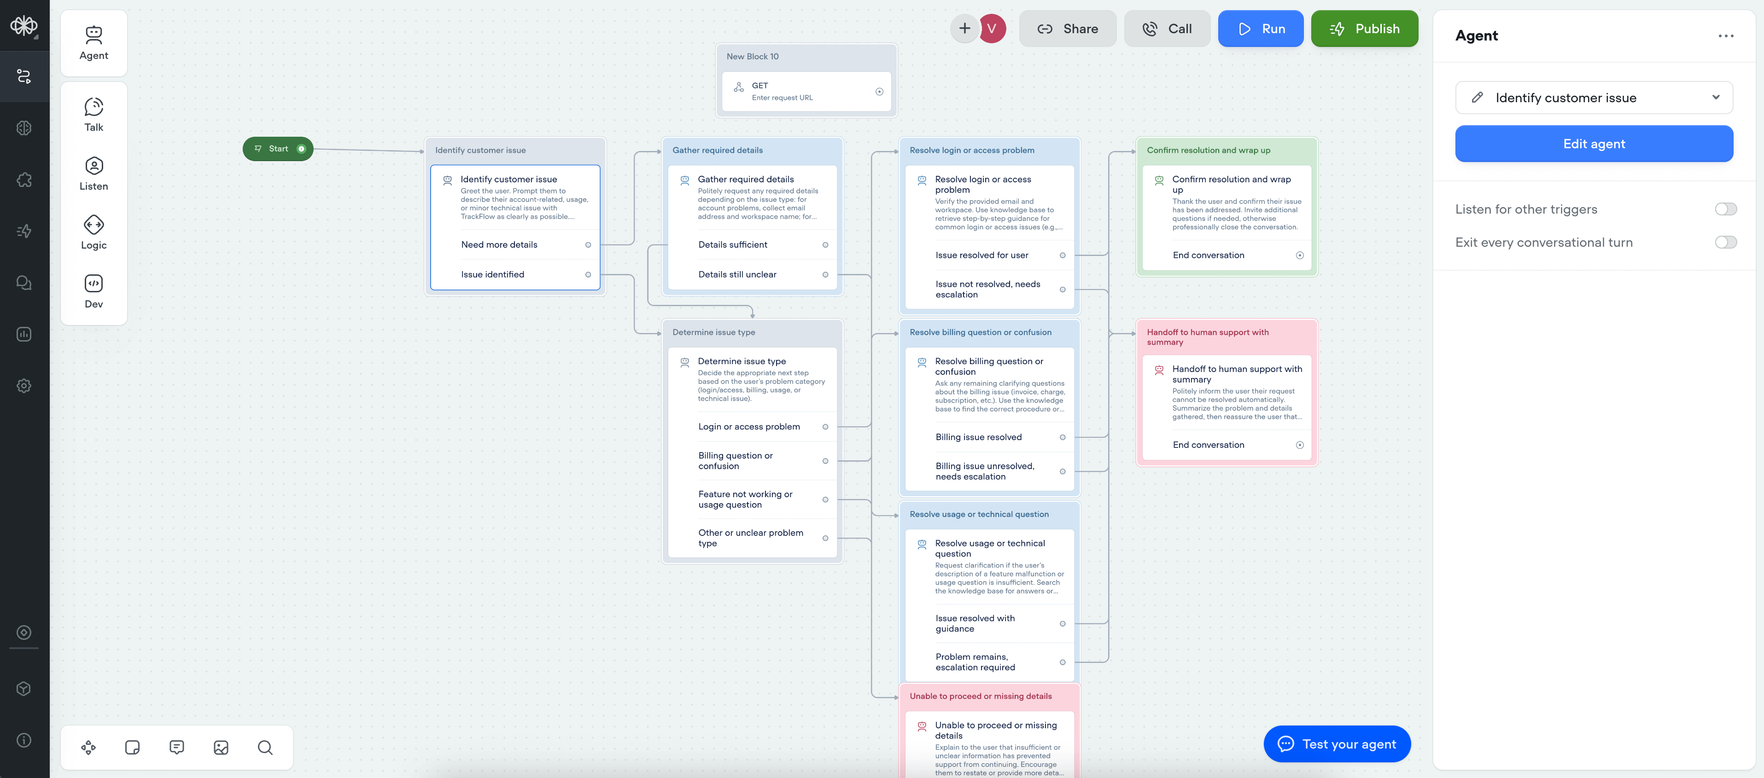Image resolution: width=1764 pixels, height=778 pixels.
Task: Add a sticky note from bottom toolbar
Action: click(x=132, y=747)
